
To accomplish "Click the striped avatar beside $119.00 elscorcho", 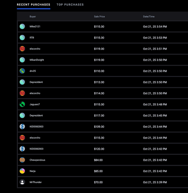I will point(22,49).
